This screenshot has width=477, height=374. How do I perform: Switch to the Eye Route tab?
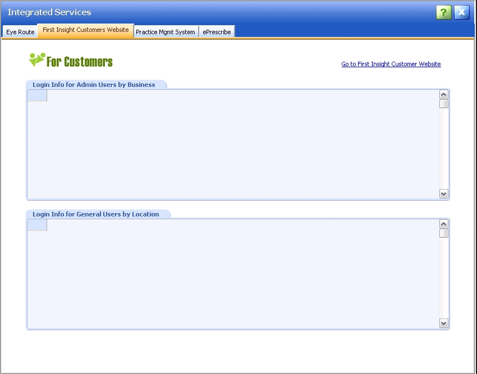pos(20,32)
